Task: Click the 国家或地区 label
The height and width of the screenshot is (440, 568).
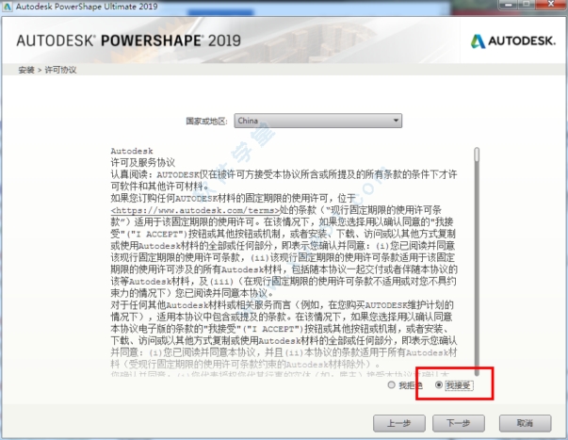Action: click(207, 121)
